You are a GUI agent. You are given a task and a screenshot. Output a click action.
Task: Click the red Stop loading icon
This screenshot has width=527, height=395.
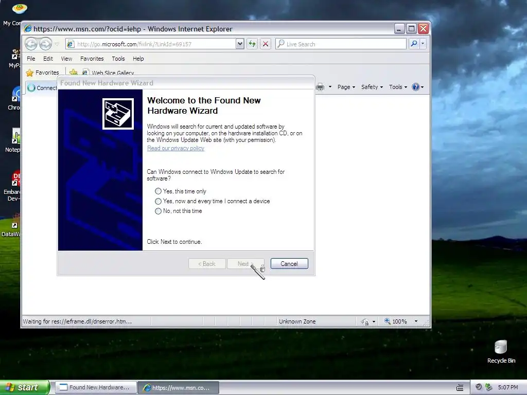click(266, 44)
